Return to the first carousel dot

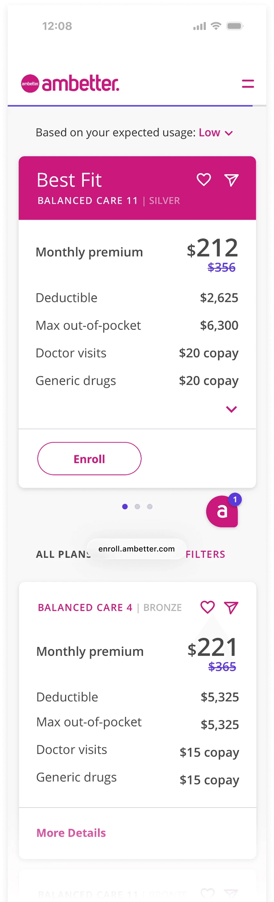[124, 506]
